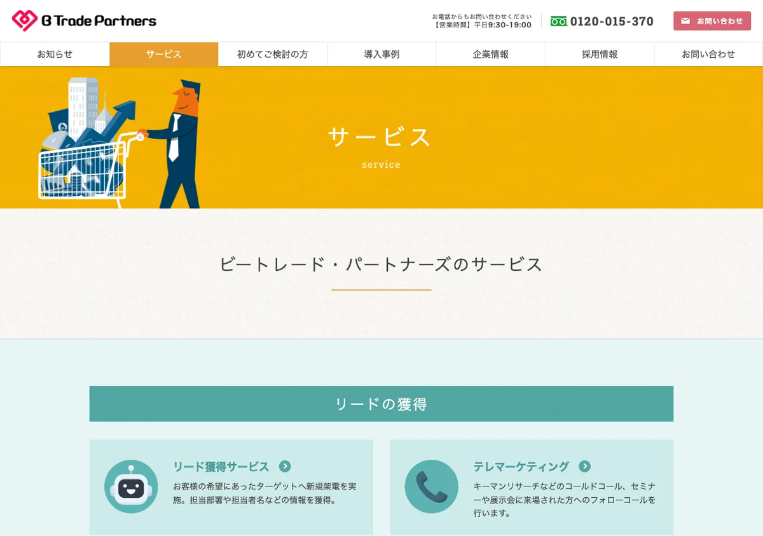The width and height of the screenshot is (763, 536).
Task: Open the 企業情報 menu item
Action: (490, 54)
